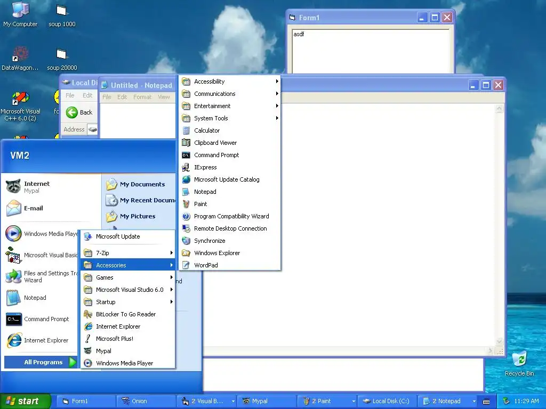The width and height of the screenshot is (546, 409).
Task: Click into Form1 asdf text box
Action: point(371,52)
